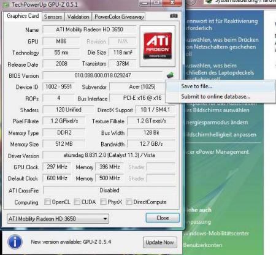Click the Memory Size field 512 MB
The height and width of the screenshot is (255, 276).
click(x=64, y=144)
